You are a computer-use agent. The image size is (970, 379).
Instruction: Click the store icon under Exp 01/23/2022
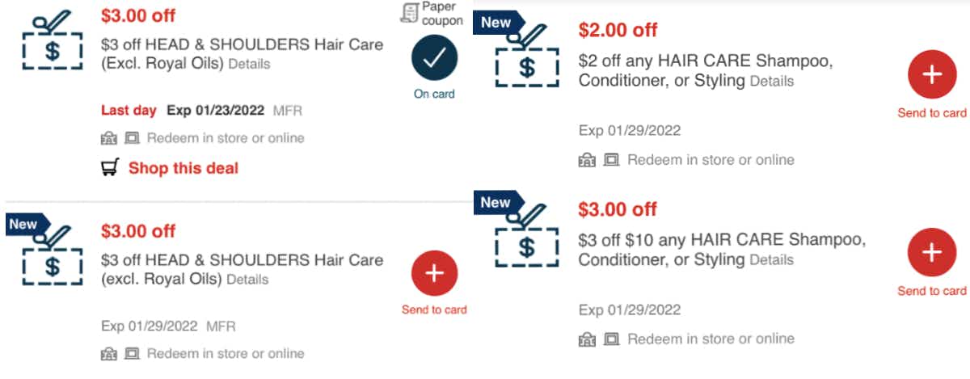[x=108, y=138]
